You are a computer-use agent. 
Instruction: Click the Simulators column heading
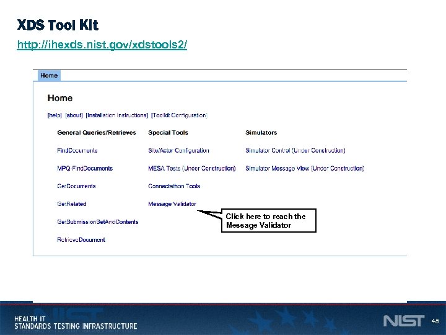tap(261, 133)
